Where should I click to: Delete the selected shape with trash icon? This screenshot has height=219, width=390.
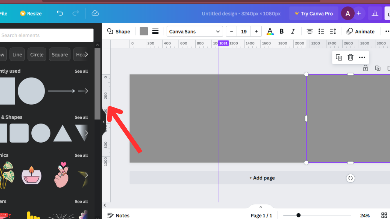[x=350, y=57]
